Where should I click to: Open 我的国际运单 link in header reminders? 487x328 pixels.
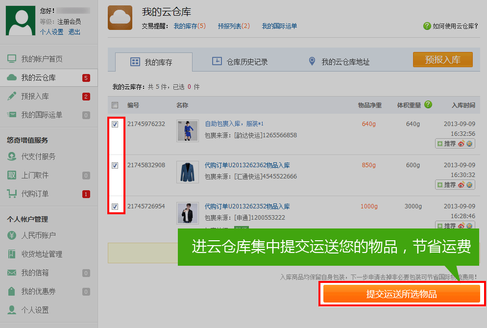point(279,26)
